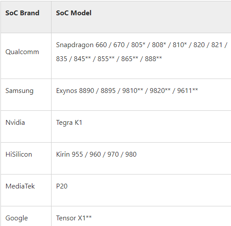Click the 980 Kirin entry
The width and height of the screenshot is (231, 226).
[x=131, y=154]
